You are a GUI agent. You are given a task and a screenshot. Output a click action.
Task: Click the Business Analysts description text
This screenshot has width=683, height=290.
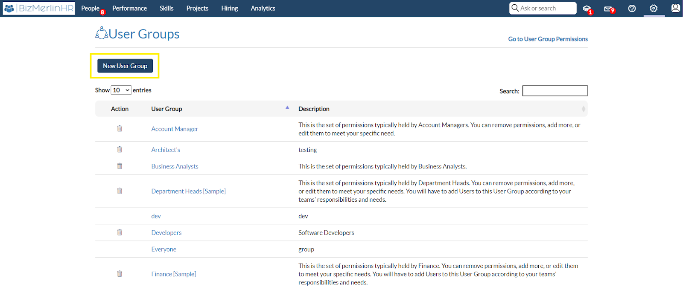click(x=382, y=166)
